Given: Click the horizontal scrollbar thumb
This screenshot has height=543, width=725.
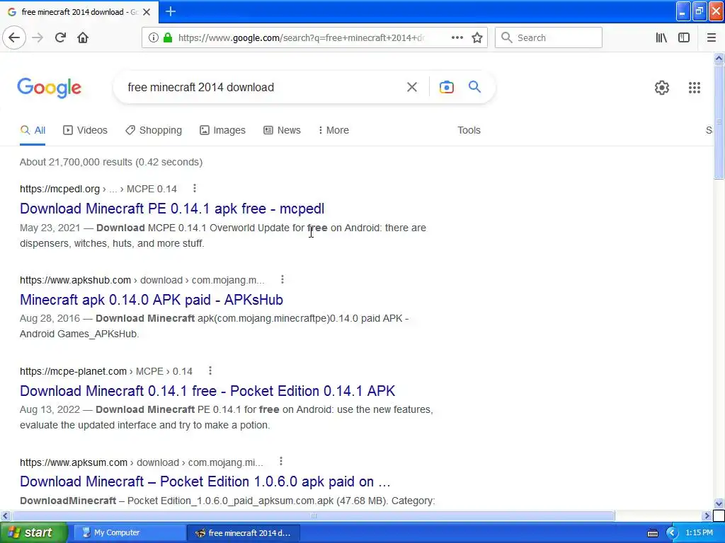Looking at the screenshot, I should [x=313, y=515].
